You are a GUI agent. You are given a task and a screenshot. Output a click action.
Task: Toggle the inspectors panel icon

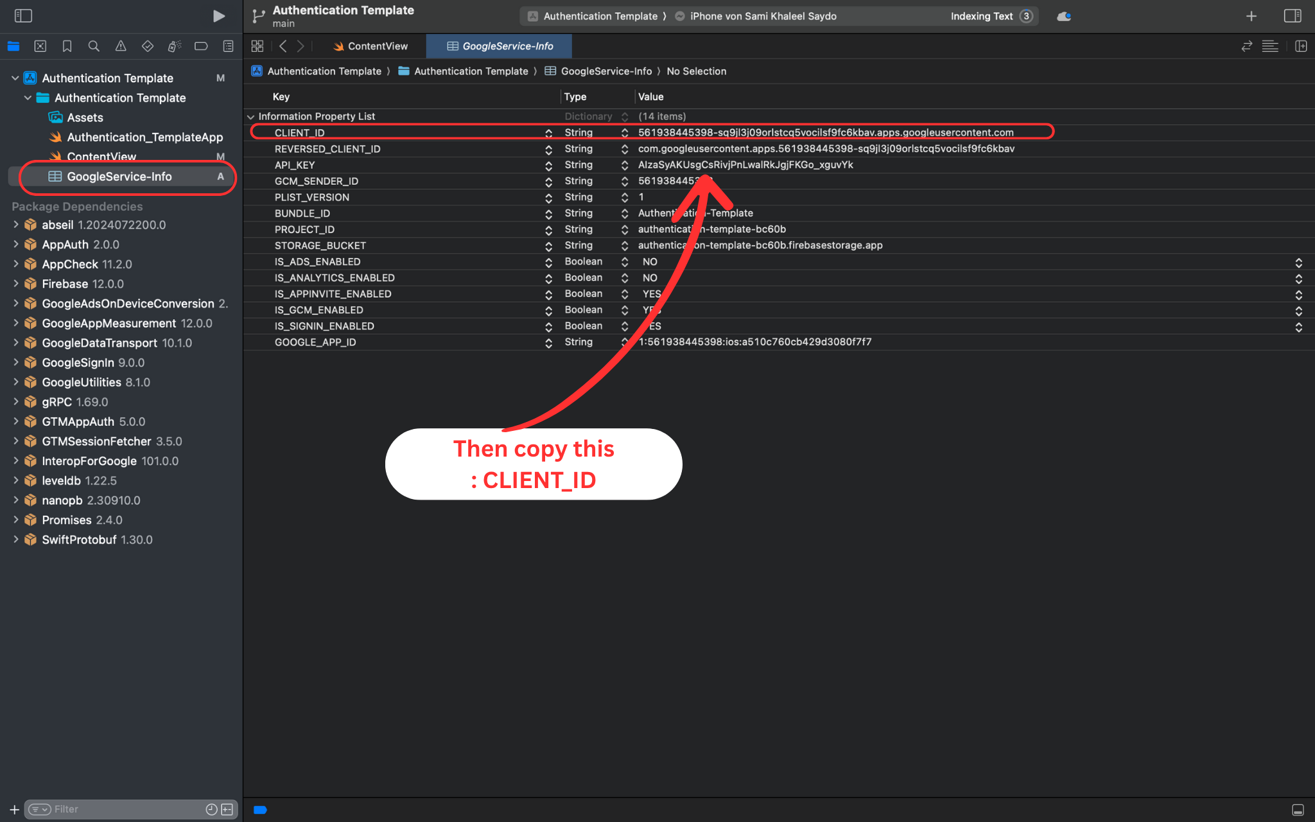point(1292,16)
